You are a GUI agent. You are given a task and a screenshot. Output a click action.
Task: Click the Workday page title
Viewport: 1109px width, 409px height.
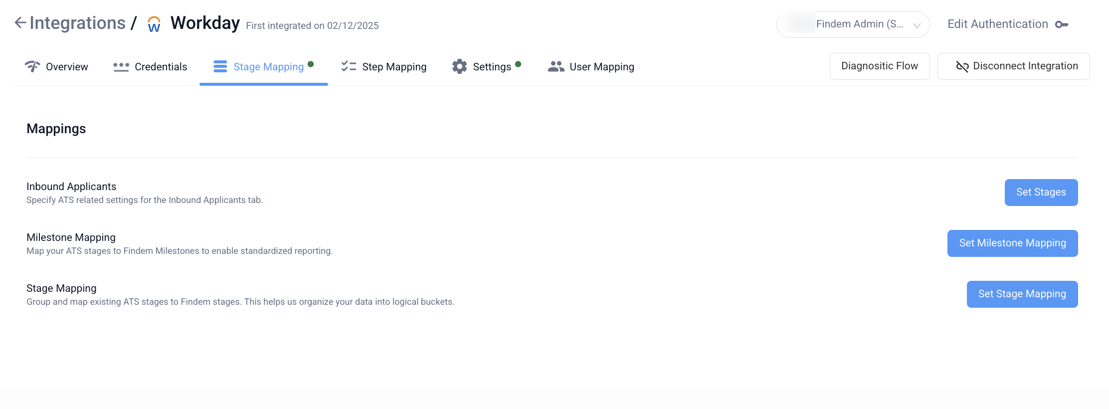tap(205, 23)
